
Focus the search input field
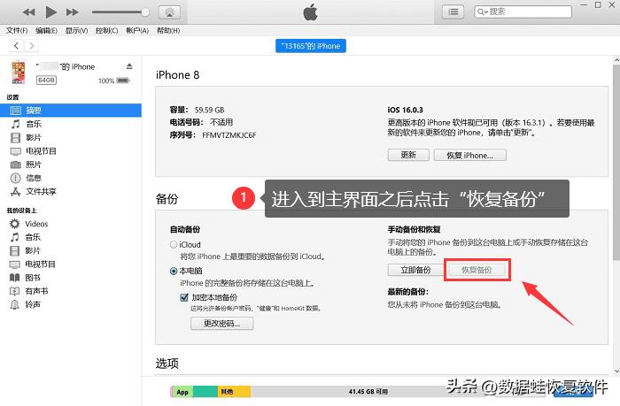click(523, 11)
